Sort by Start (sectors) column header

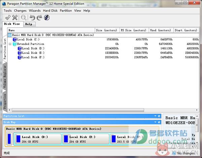click(x=186, y=30)
